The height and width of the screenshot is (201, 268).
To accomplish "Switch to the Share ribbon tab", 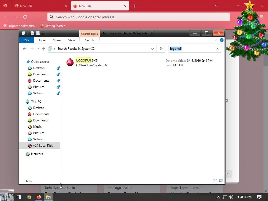I will (x=57, y=40).
